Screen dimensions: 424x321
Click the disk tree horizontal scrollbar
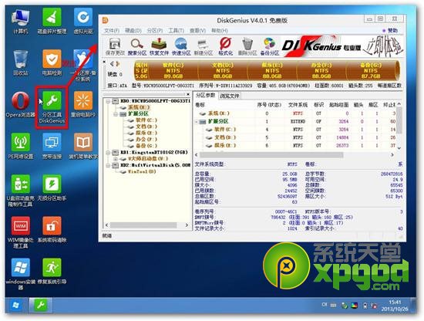pos(143,225)
